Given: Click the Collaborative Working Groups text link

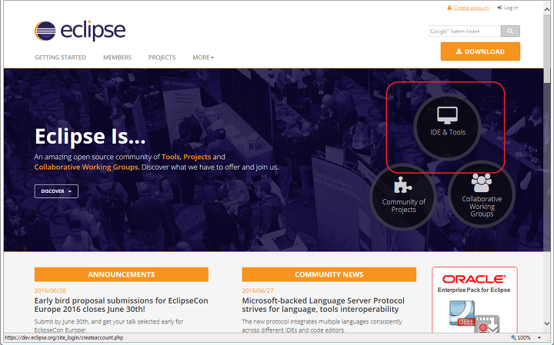Looking at the screenshot, I should (x=86, y=167).
